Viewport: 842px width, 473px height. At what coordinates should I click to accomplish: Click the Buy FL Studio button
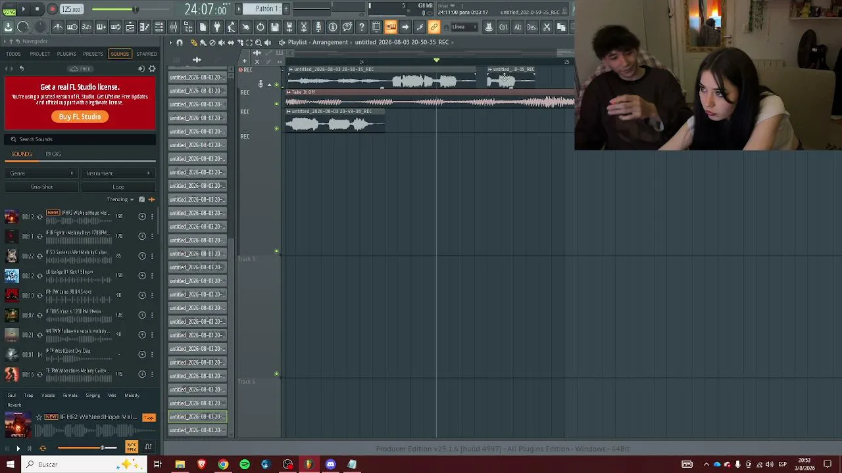click(80, 117)
